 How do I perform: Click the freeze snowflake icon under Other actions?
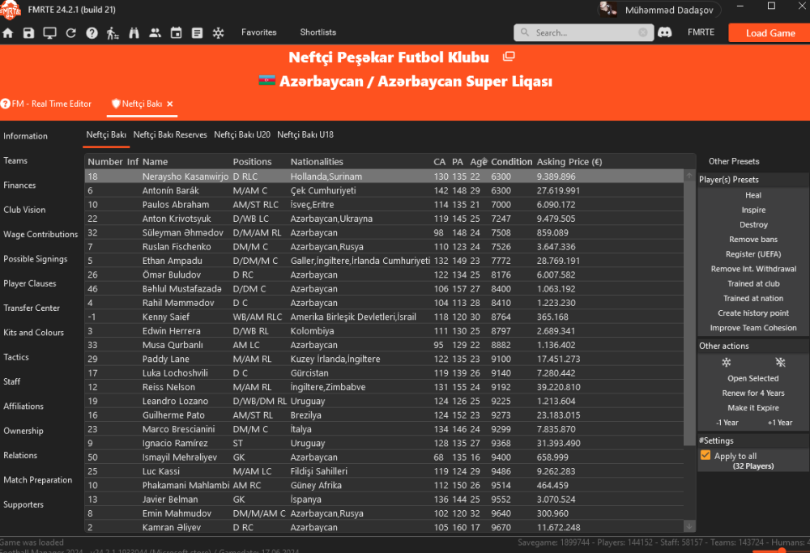727,362
